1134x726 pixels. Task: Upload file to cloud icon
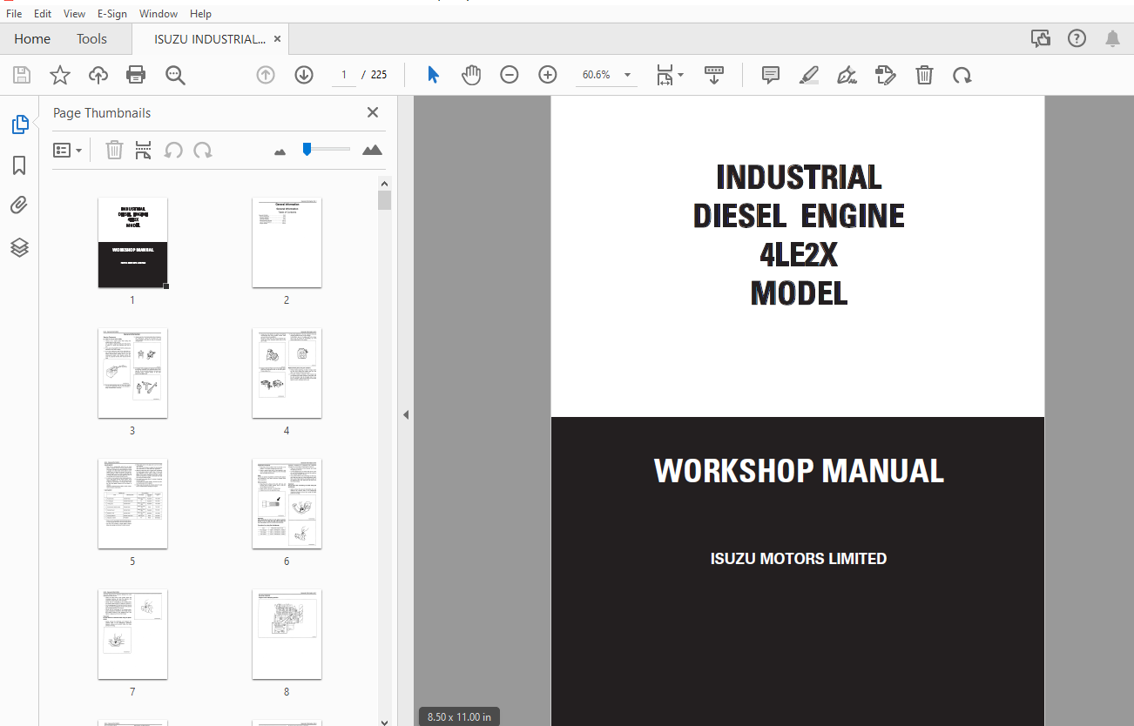pos(98,75)
